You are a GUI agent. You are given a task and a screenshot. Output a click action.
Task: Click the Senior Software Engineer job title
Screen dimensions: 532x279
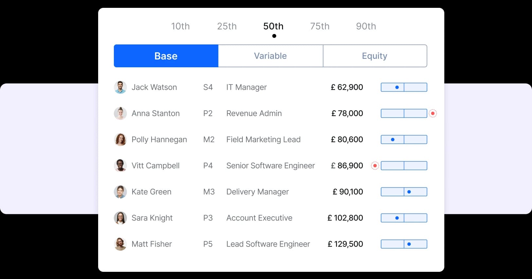point(270,166)
